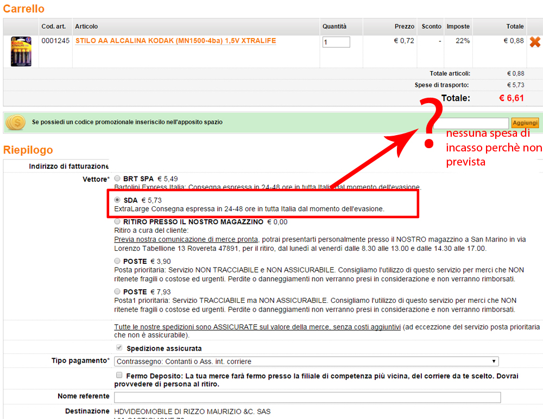Remove the Kodak battery item with the orange X
This screenshot has width=543, height=419.
535,42
